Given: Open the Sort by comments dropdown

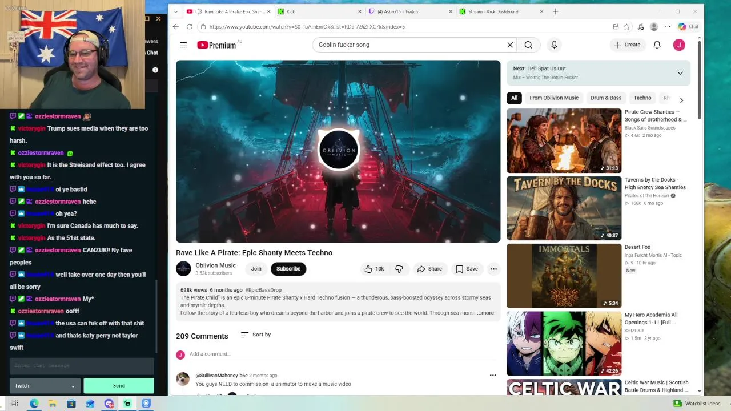Looking at the screenshot, I should tap(256, 335).
